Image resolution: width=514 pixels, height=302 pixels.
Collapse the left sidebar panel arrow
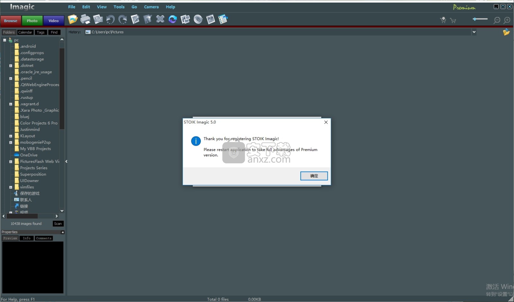pyautogui.click(x=66, y=161)
